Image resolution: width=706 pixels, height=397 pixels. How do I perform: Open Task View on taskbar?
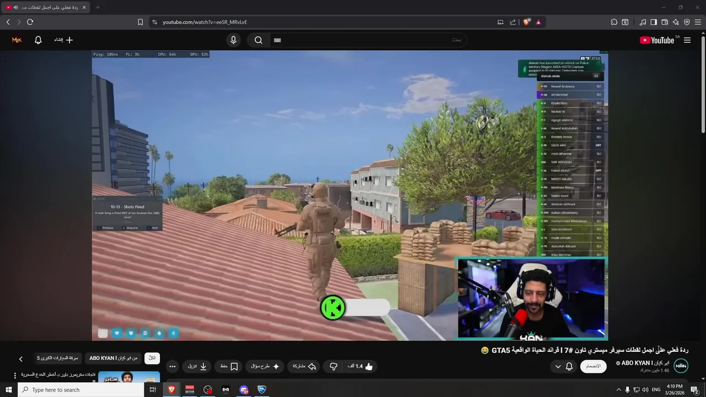coord(153,390)
